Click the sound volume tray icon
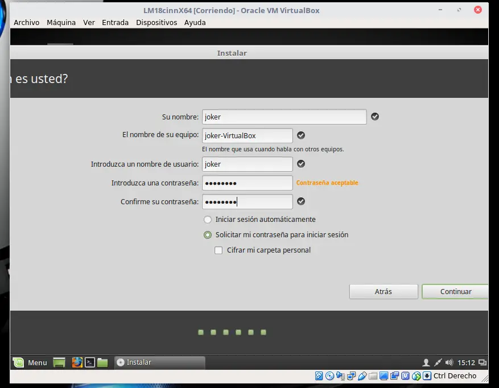 click(x=449, y=362)
